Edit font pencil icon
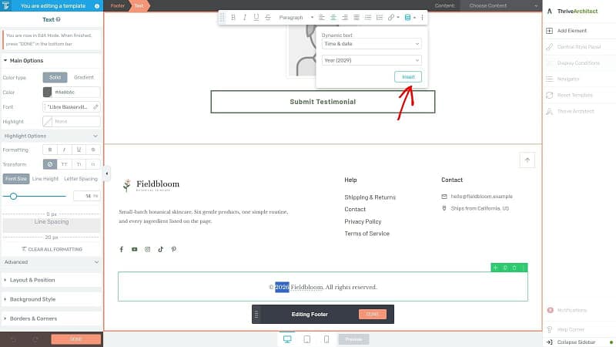The height and width of the screenshot is (347, 616). click(95, 107)
